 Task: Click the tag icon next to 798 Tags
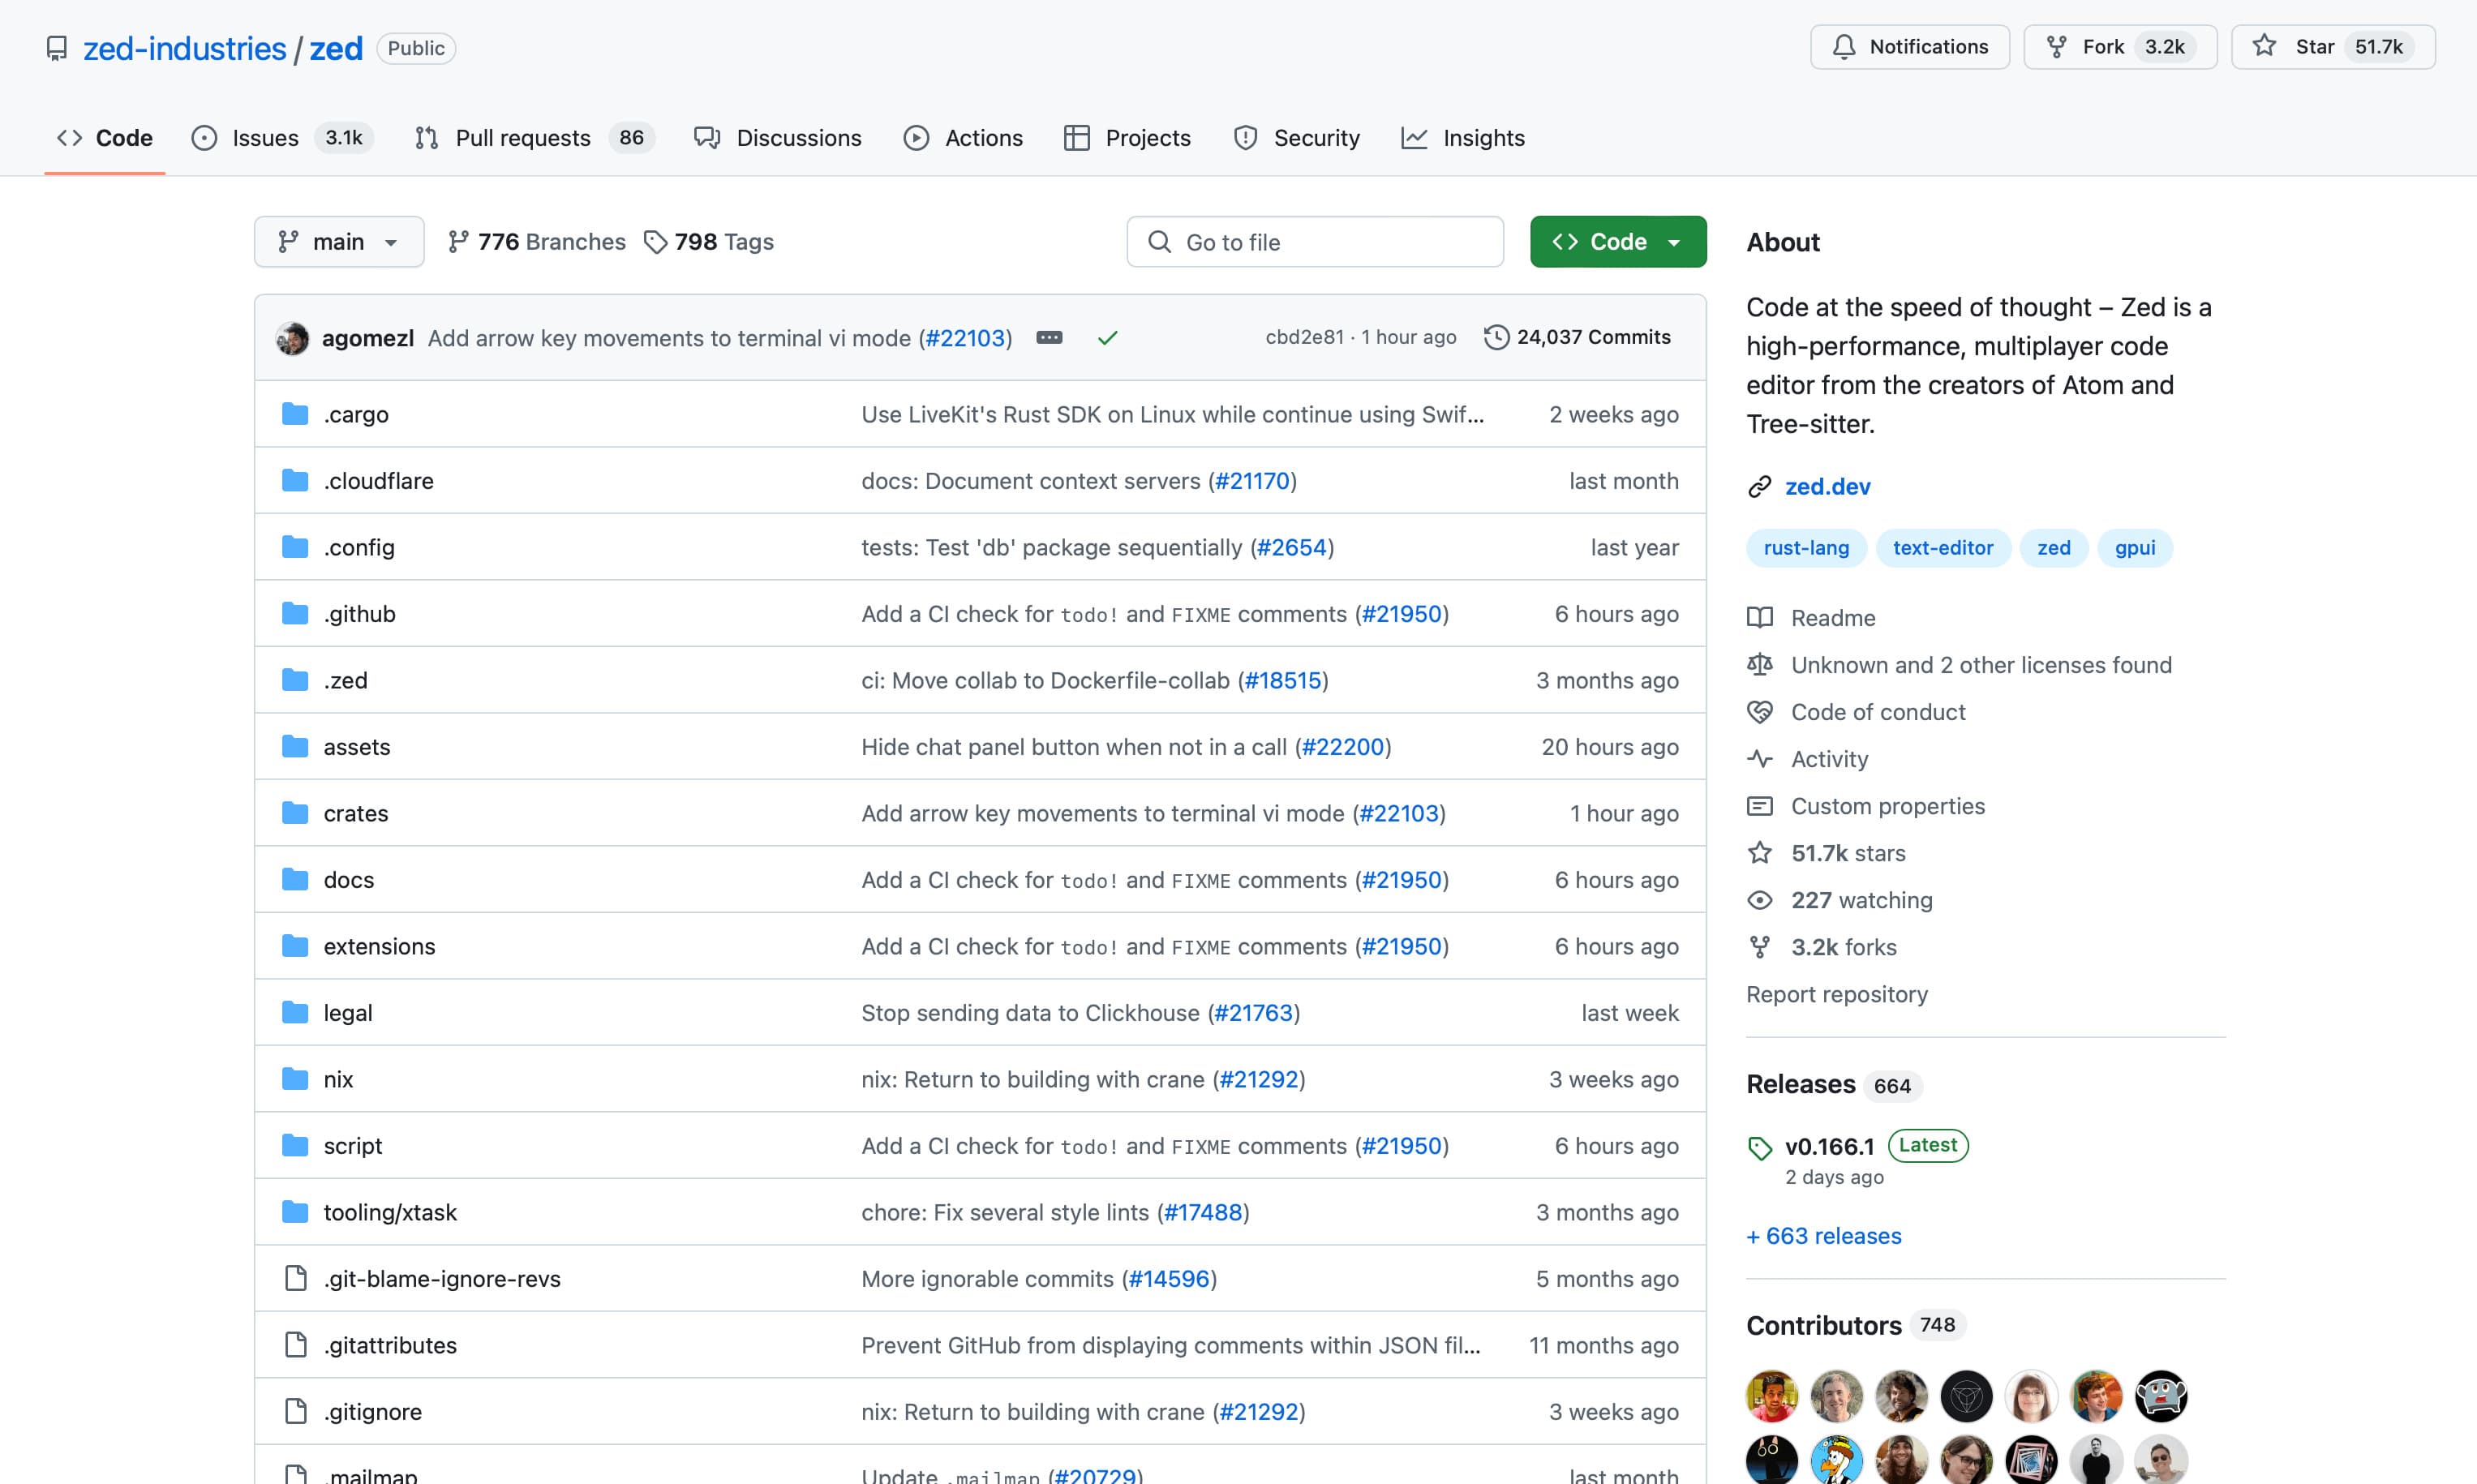coord(657,241)
